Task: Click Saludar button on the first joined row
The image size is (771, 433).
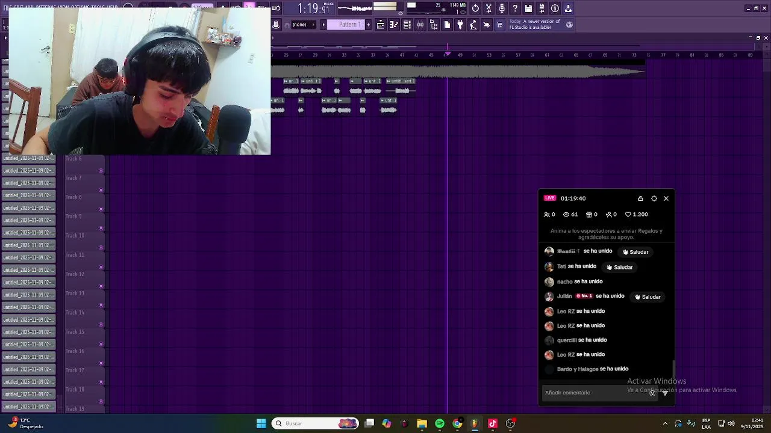Action: (x=635, y=252)
